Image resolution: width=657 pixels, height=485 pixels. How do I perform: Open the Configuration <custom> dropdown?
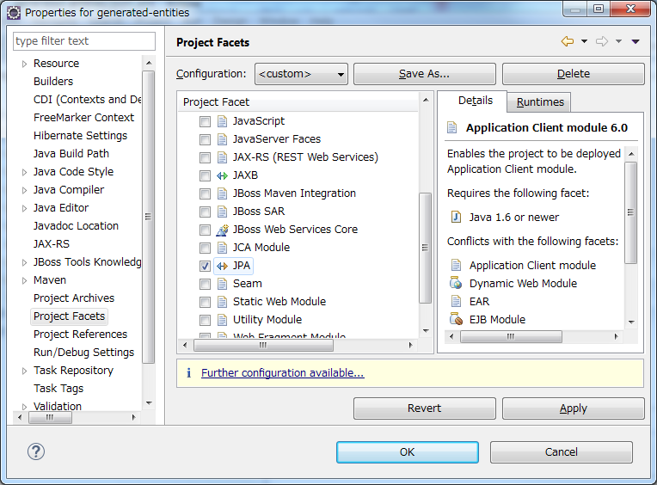pyautogui.click(x=301, y=74)
